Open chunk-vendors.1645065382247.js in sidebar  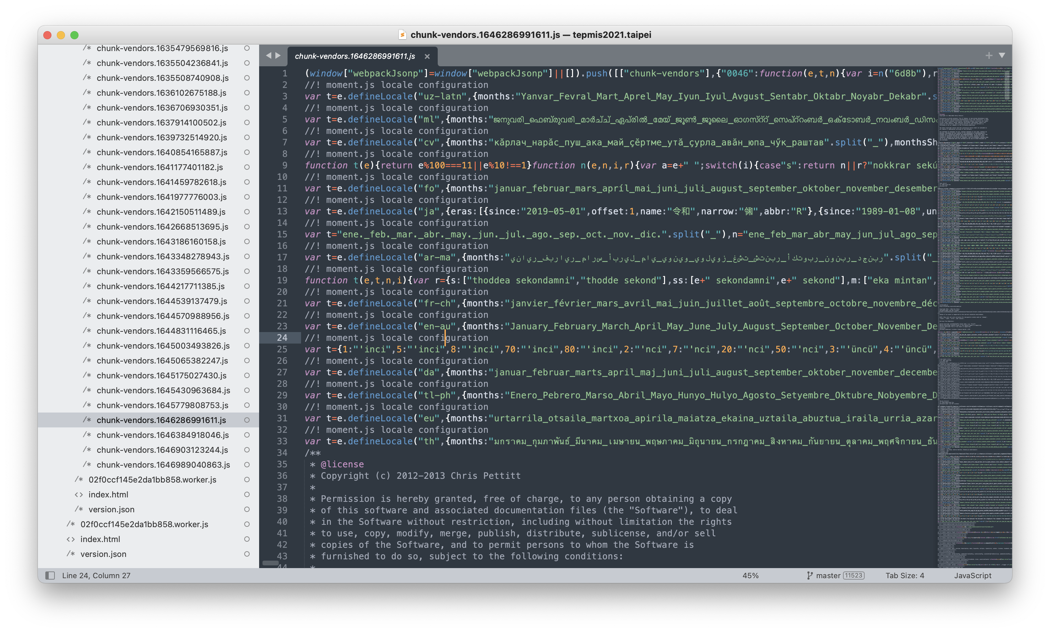click(162, 361)
